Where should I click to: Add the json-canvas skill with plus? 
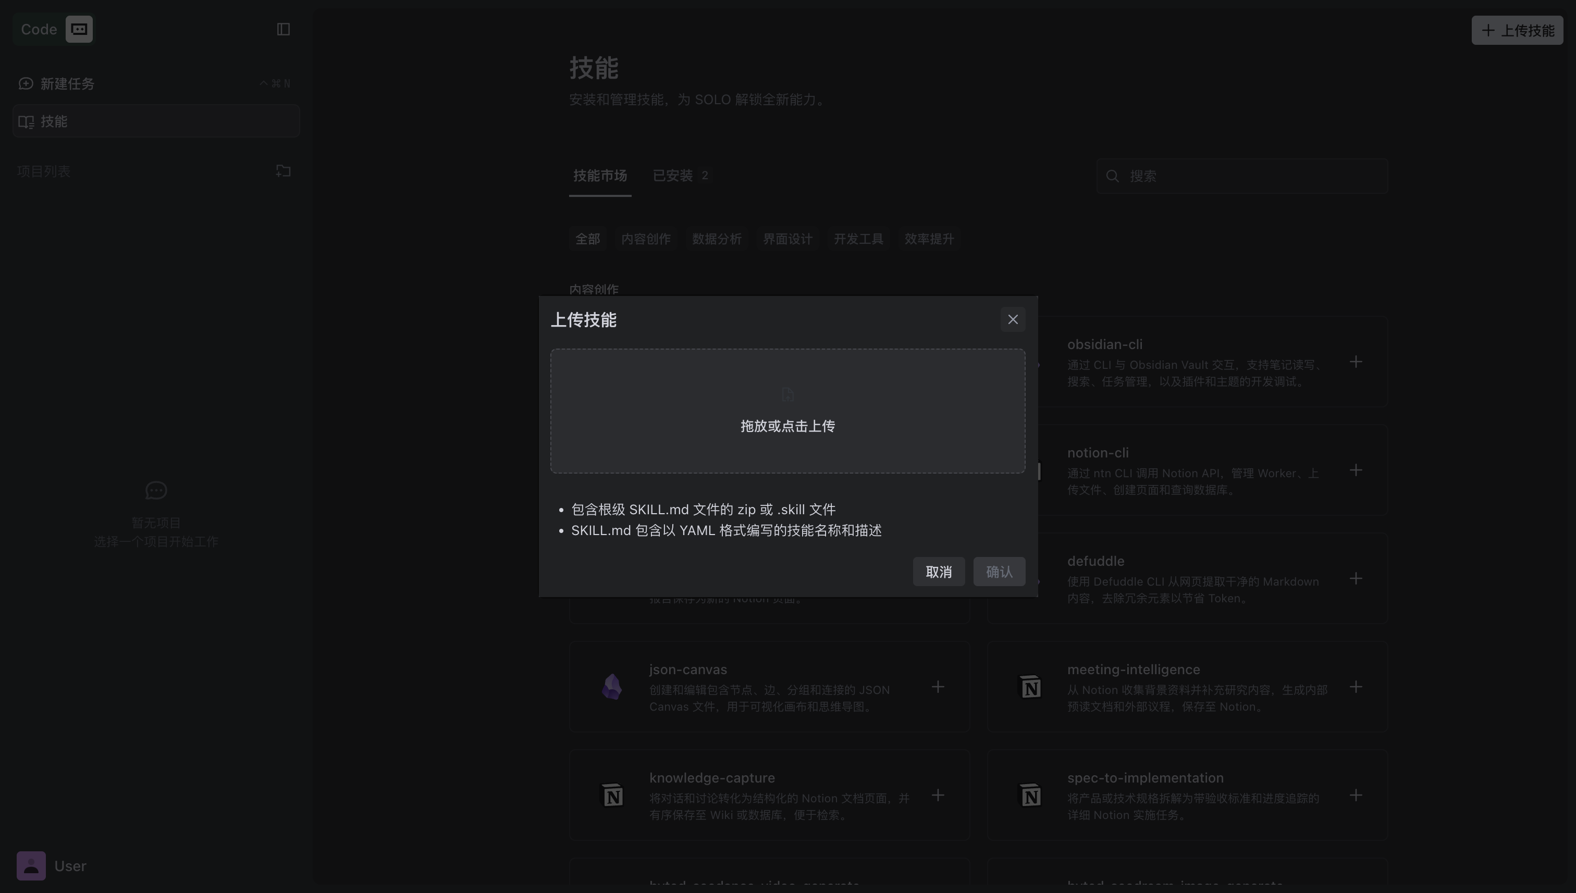[938, 687]
